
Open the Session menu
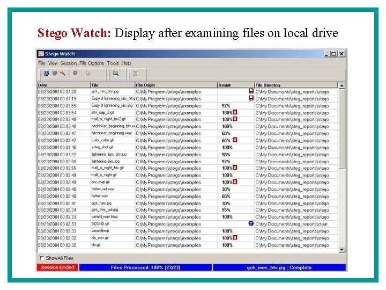[x=69, y=63]
